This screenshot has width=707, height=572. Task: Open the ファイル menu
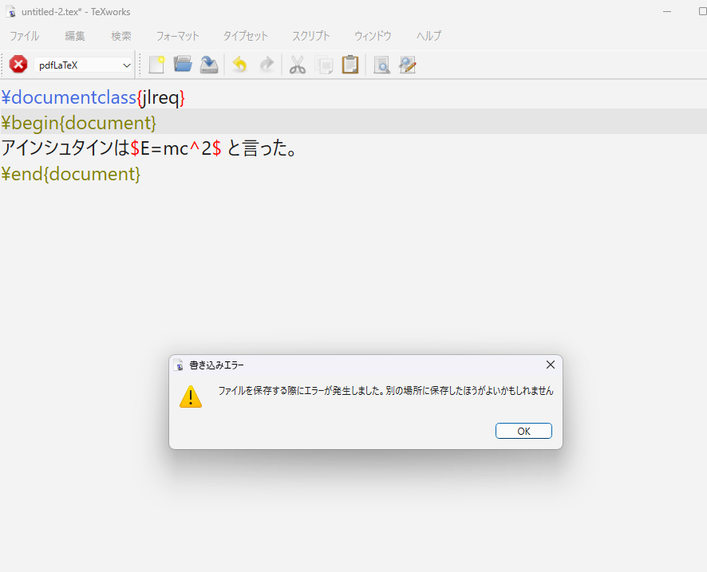[x=24, y=36]
